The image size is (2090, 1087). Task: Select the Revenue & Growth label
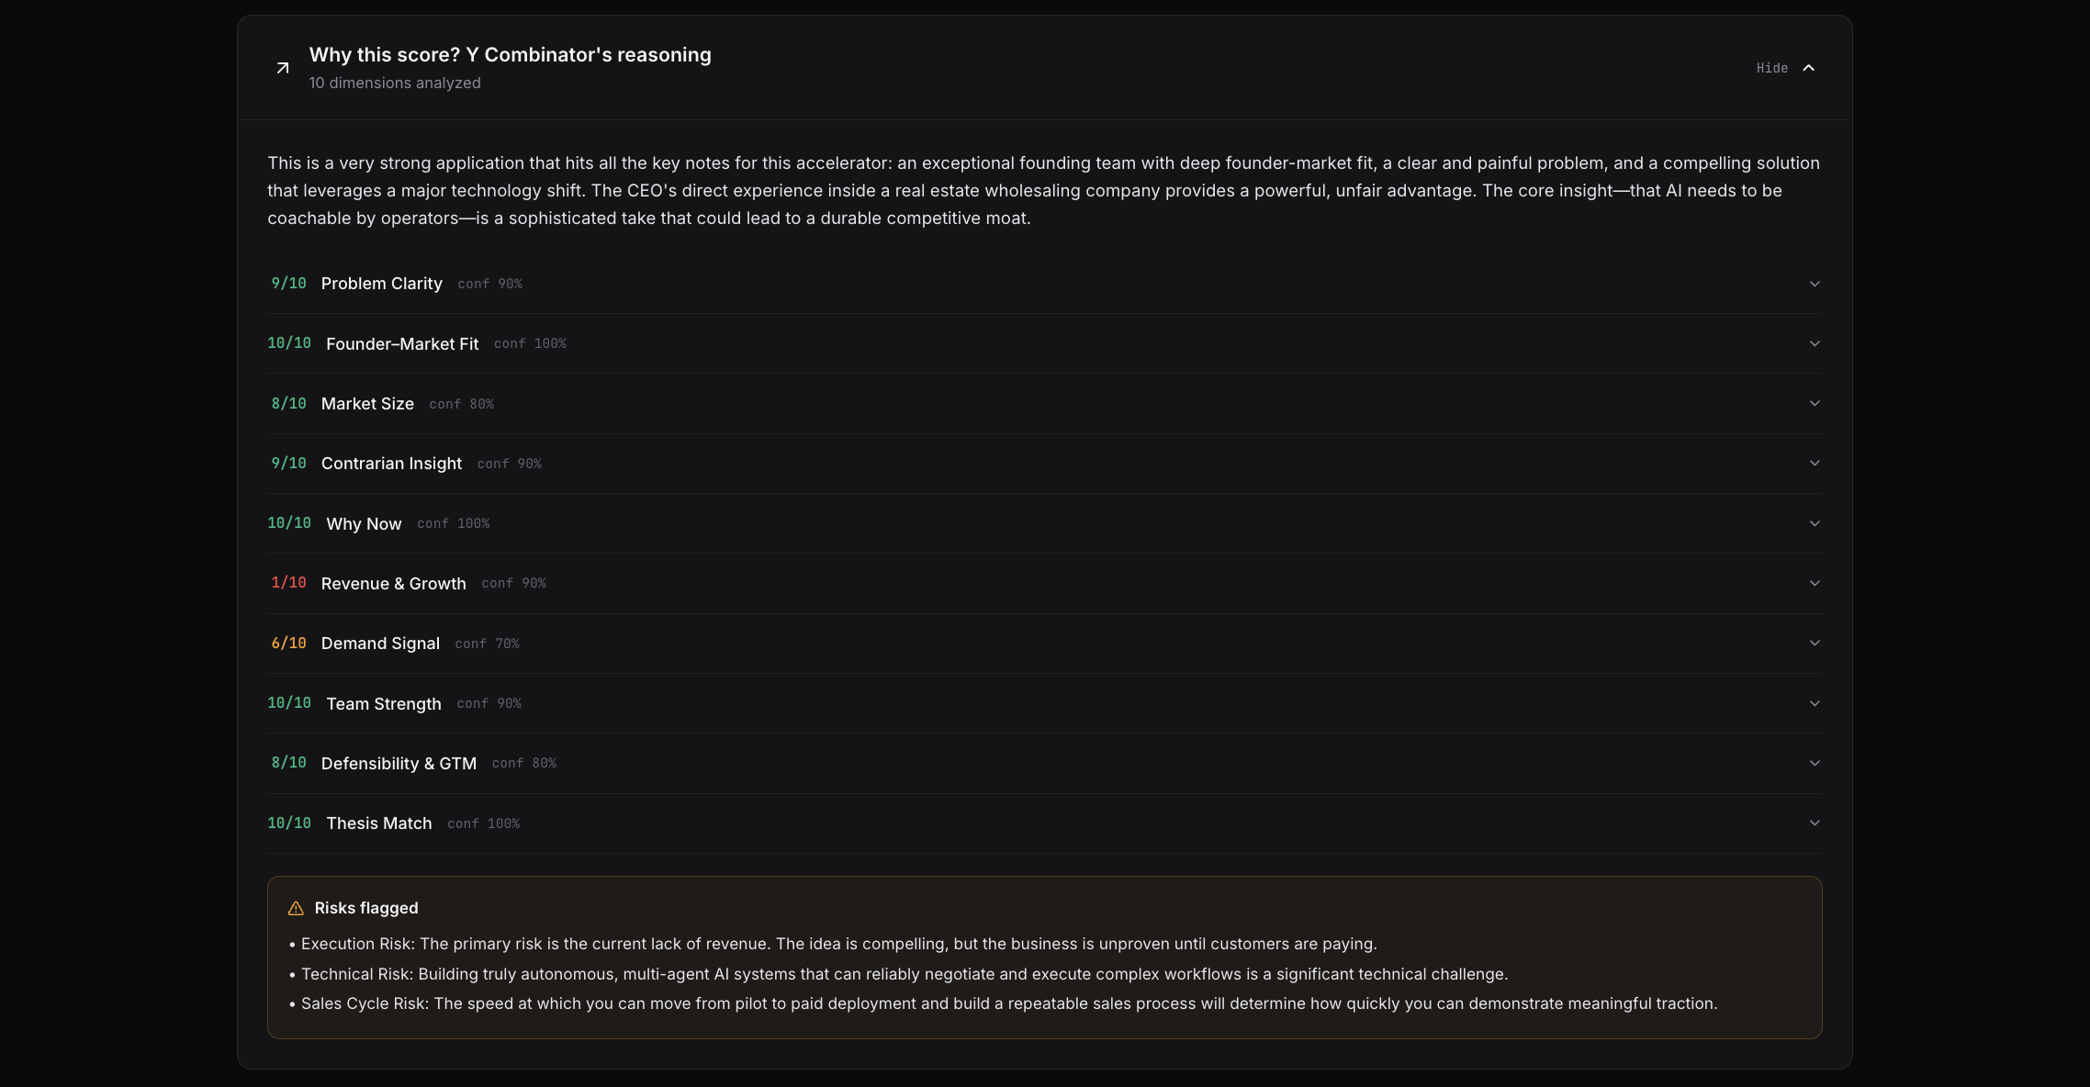[394, 584]
